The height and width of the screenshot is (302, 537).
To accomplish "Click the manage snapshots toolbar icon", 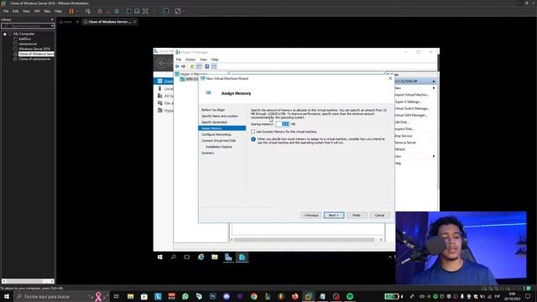I will click(117, 11).
